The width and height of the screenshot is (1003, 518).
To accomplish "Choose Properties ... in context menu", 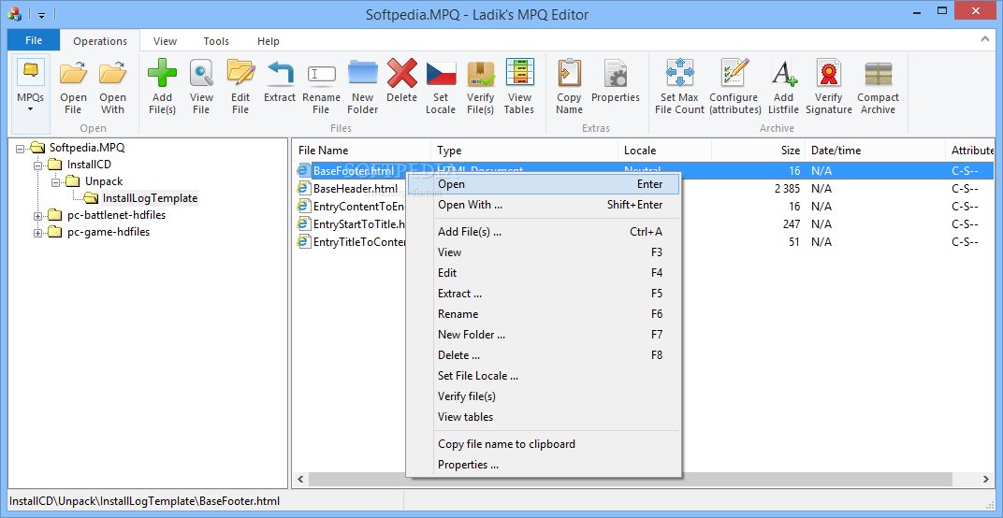I will tap(544, 465).
